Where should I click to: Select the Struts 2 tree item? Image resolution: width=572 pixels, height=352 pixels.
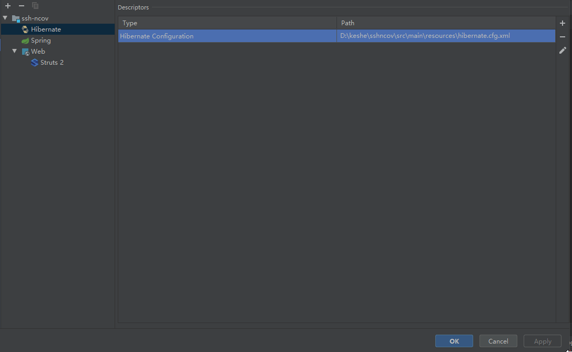52,63
